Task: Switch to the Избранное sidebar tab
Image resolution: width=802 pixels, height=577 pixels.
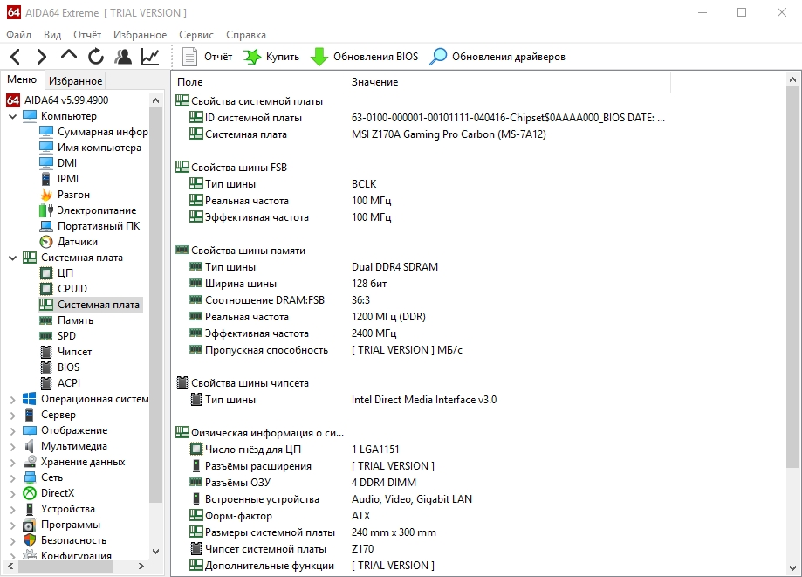Action: (75, 81)
